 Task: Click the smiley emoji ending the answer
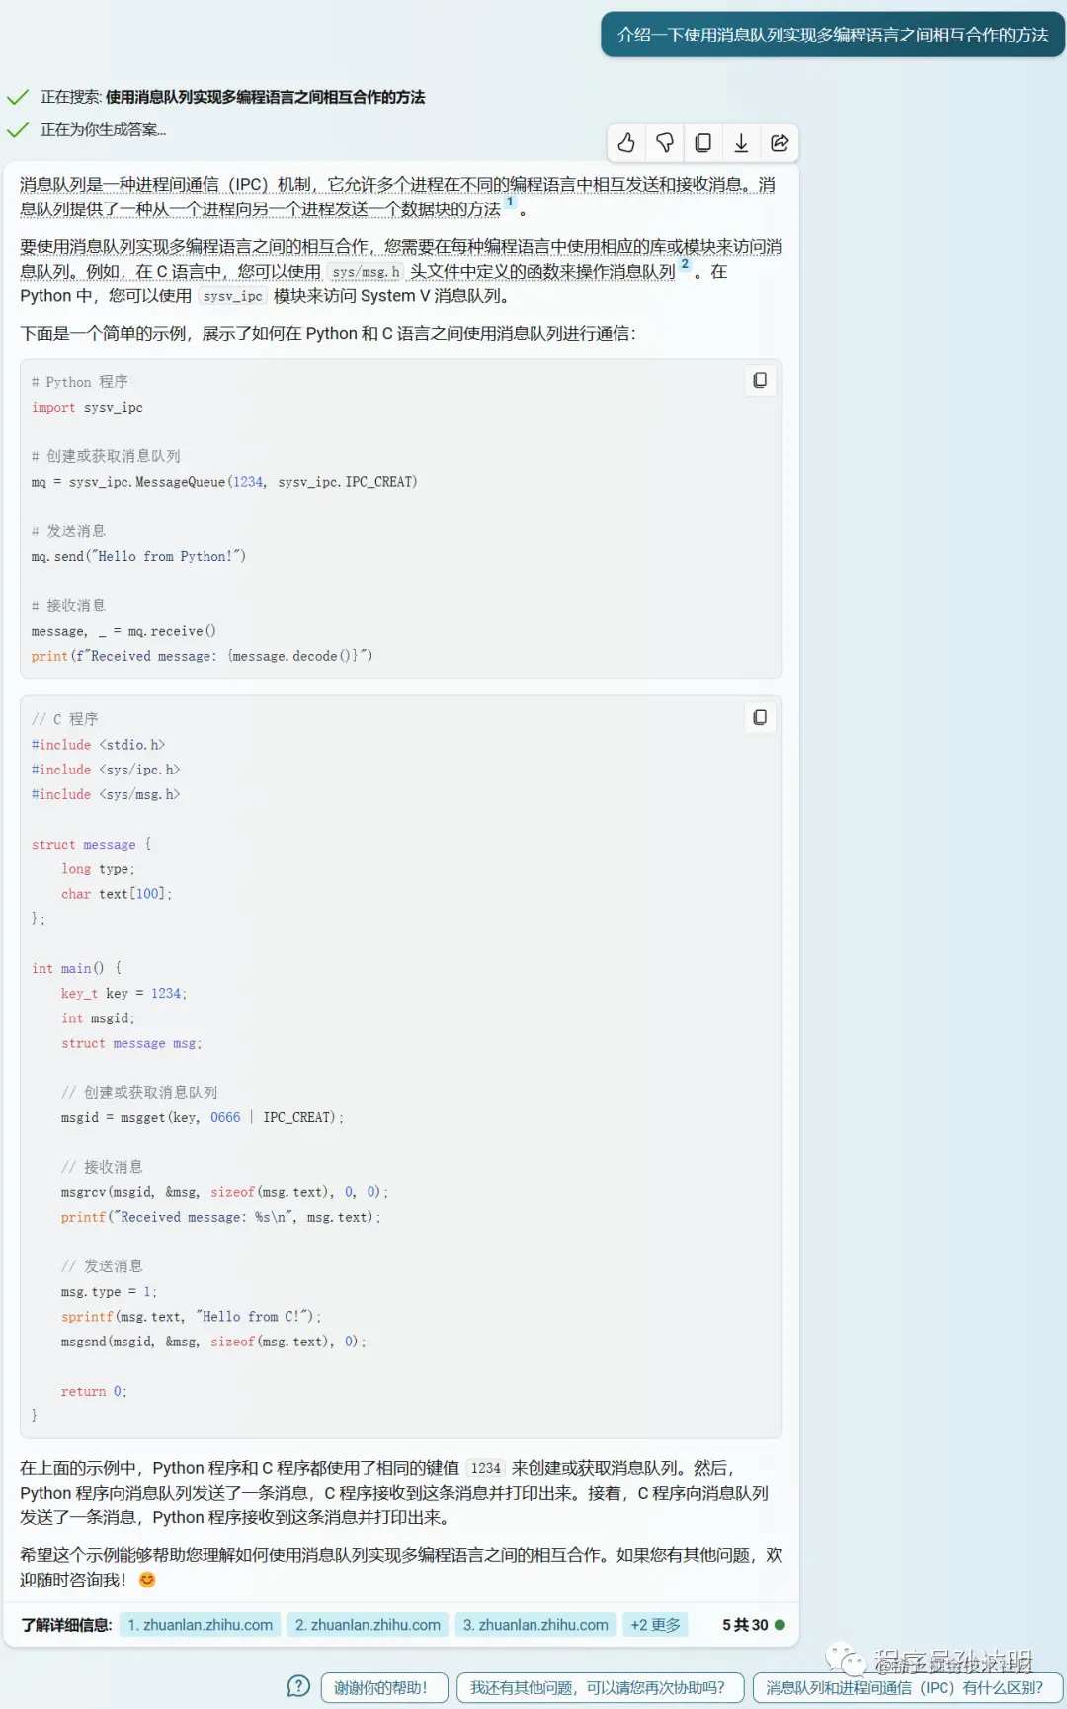[x=147, y=1580]
